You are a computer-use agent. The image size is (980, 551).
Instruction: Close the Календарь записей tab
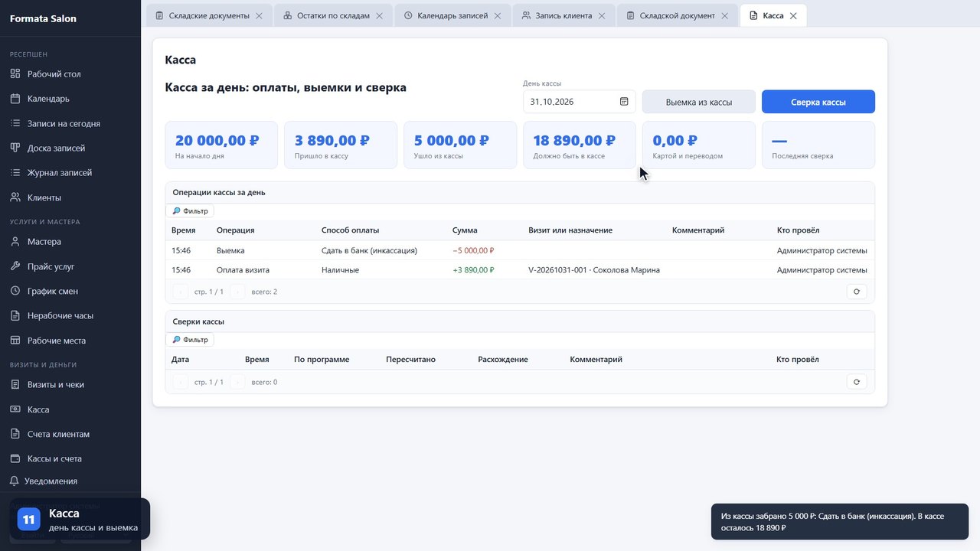pos(498,15)
